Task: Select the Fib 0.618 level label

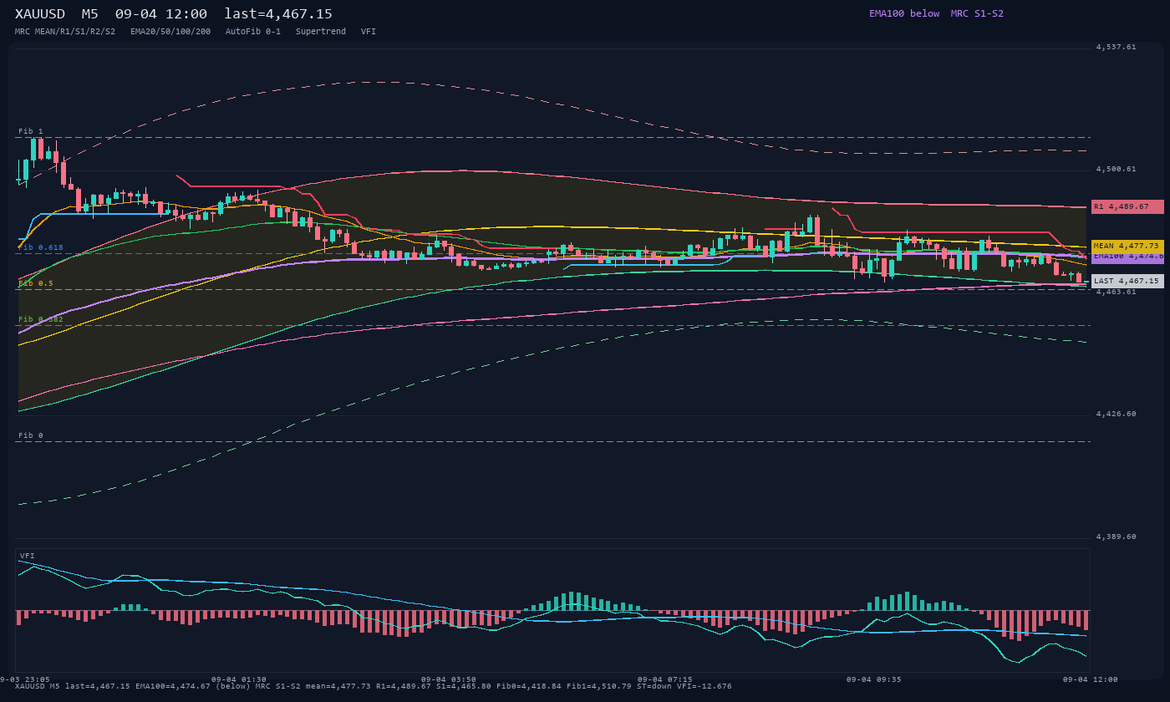Action: point(41,248)
